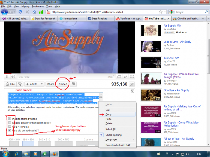This screenshot has width=210, height=157.
Task: Open a new tab with plus button
Action: tap(203, 19)
